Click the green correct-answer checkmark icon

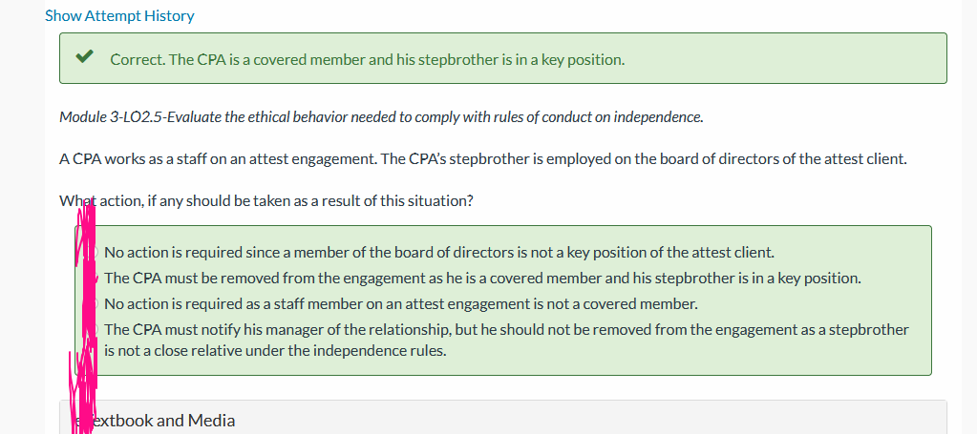(83, 57)
